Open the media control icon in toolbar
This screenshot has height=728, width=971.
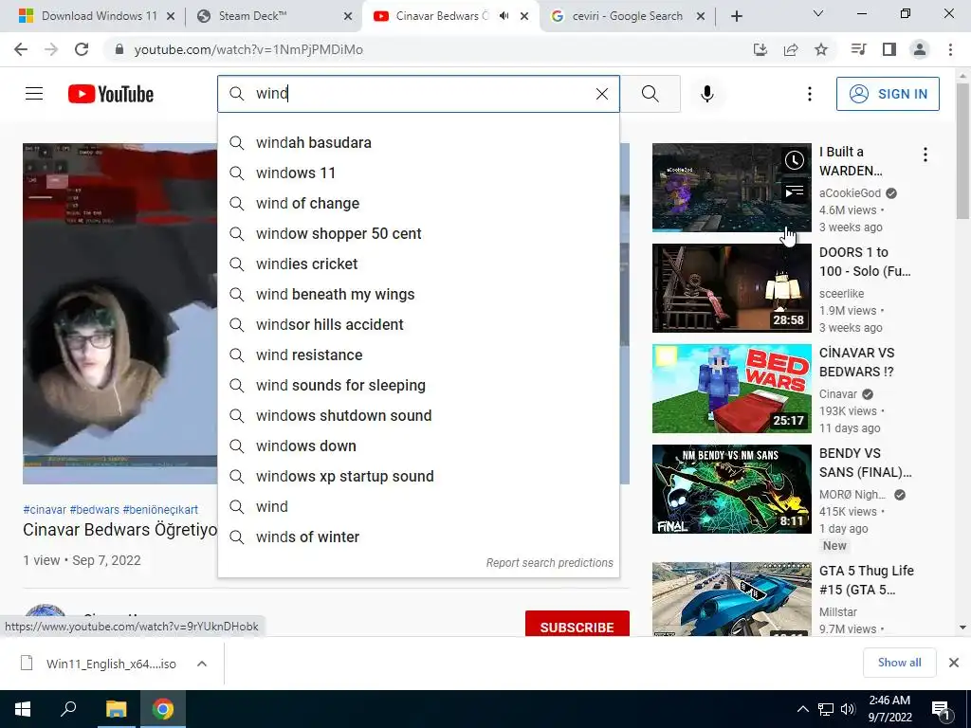[858, 49]
